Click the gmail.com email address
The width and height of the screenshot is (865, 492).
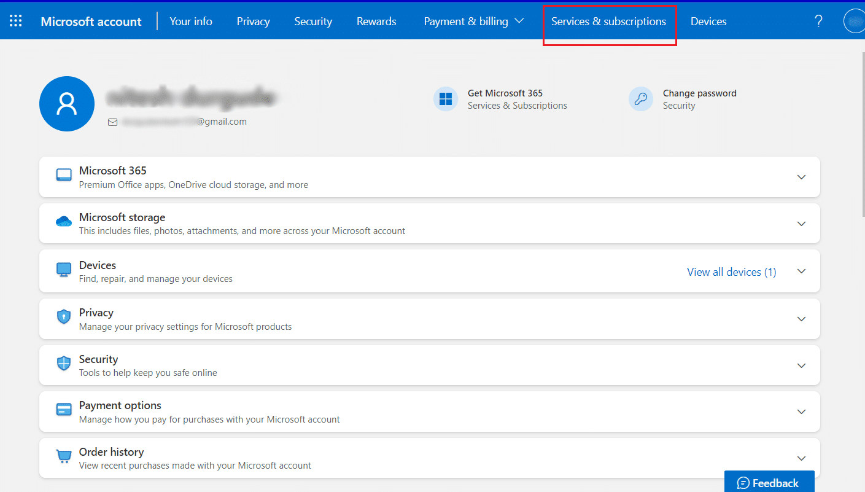point(184,122)
